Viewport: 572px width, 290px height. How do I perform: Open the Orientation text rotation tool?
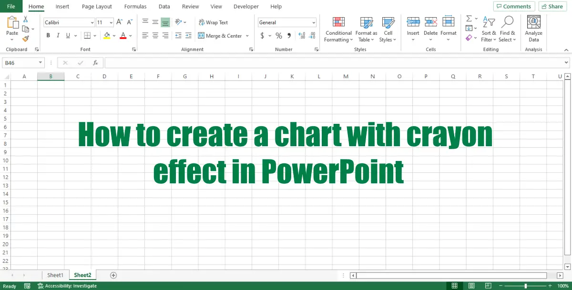pyautogui.click(x=179, y=22)
